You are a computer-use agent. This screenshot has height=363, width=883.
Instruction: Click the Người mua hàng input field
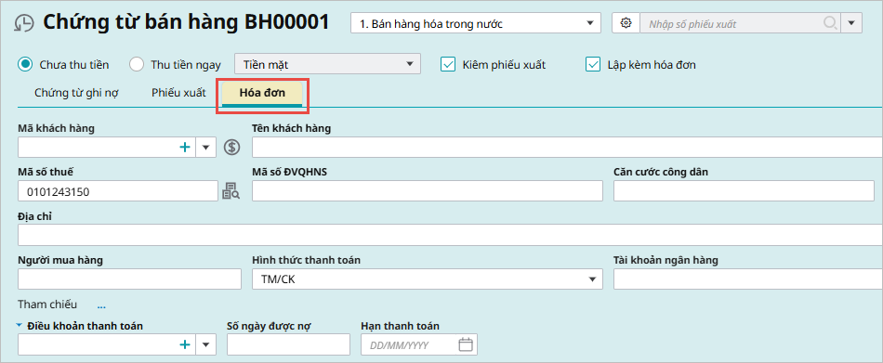[129, 279]
